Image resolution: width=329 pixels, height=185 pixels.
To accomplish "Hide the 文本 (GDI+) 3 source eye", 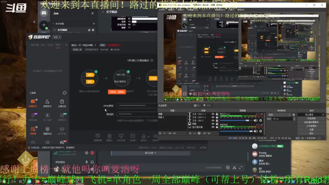I will tap(213, 114).
